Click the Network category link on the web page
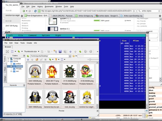The image size is (162, 121). pyautogui.click(x=25, y=25)
